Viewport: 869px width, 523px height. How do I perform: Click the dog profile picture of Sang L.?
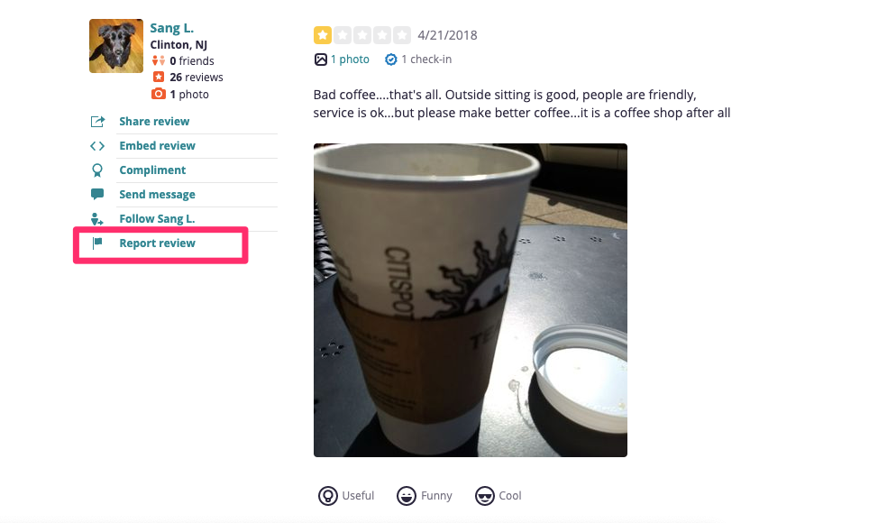click(x=115, y=46)
